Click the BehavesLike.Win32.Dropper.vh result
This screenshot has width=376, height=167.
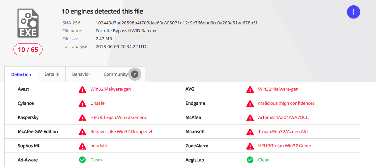coord(122,131)
